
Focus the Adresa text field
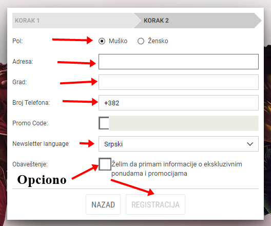179,62
